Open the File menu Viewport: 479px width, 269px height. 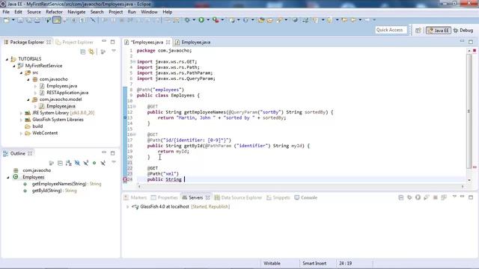point(6,12)
